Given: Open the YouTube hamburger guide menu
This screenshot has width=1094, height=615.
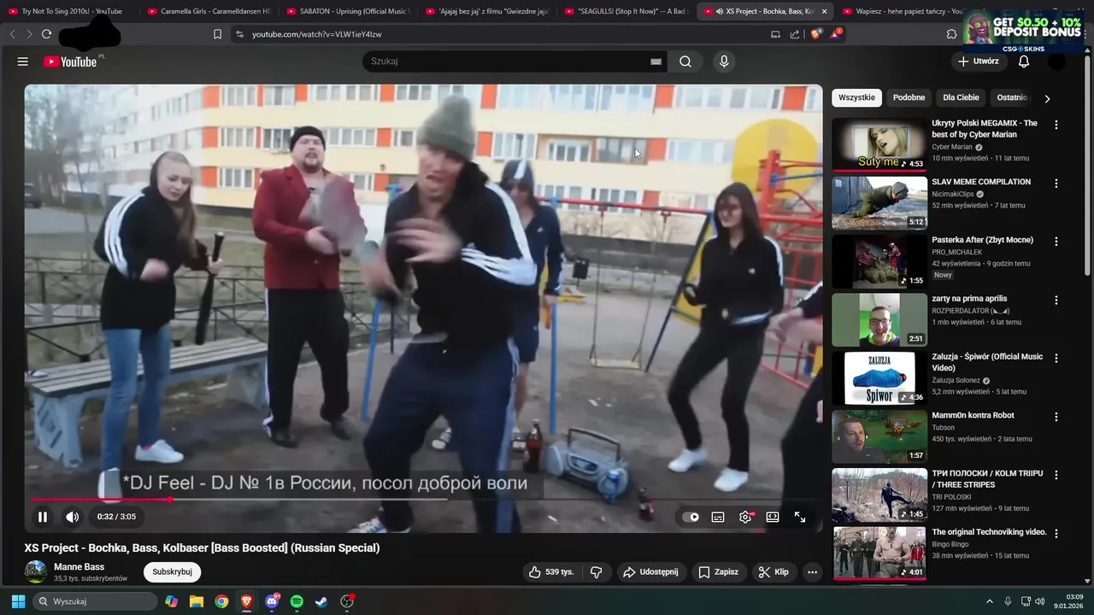Looking at the screenshot, I should coord(23,61).
